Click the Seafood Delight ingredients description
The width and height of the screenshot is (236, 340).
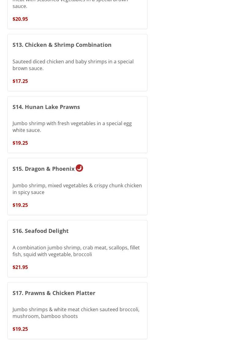[76, 251]
